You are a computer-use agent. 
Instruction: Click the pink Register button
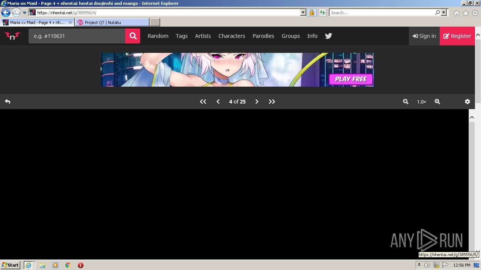[457, 36]
